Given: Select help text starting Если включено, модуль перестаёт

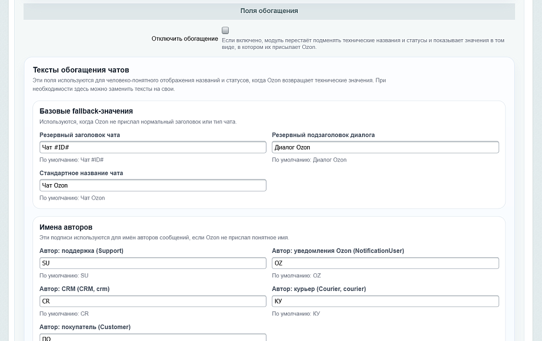Looking at the screenshot, I should [363, 44].
